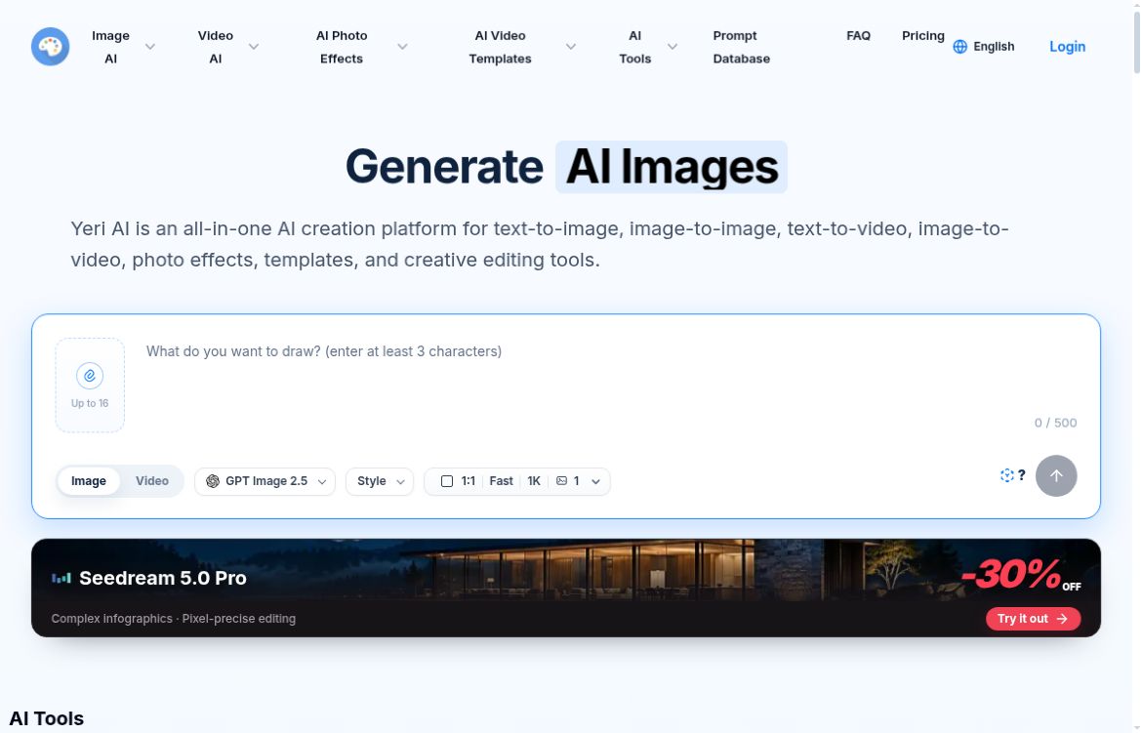Expand the AI Photo Effects chevron
The image size is (1142, 733).
tap(402, 47)
